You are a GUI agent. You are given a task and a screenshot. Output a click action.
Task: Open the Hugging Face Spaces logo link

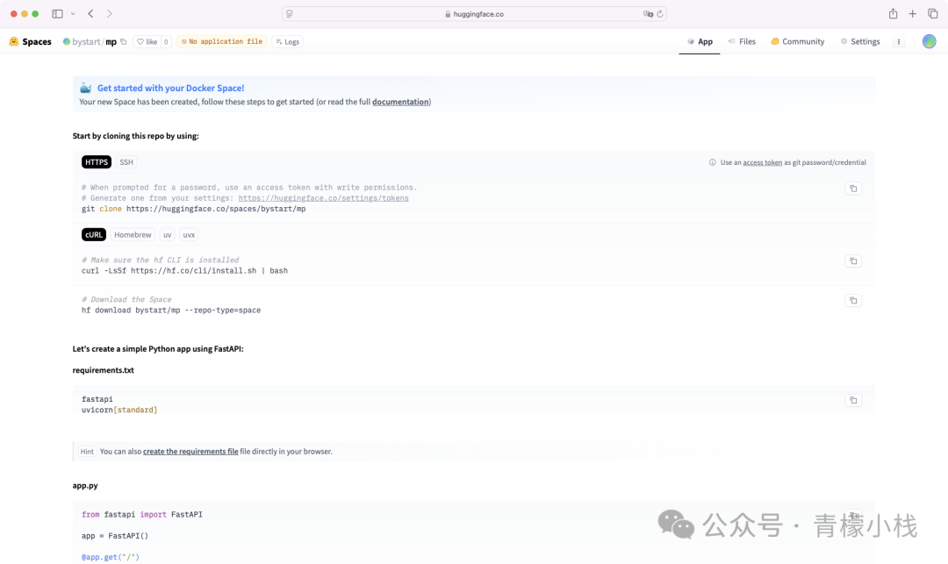point(30,42)
